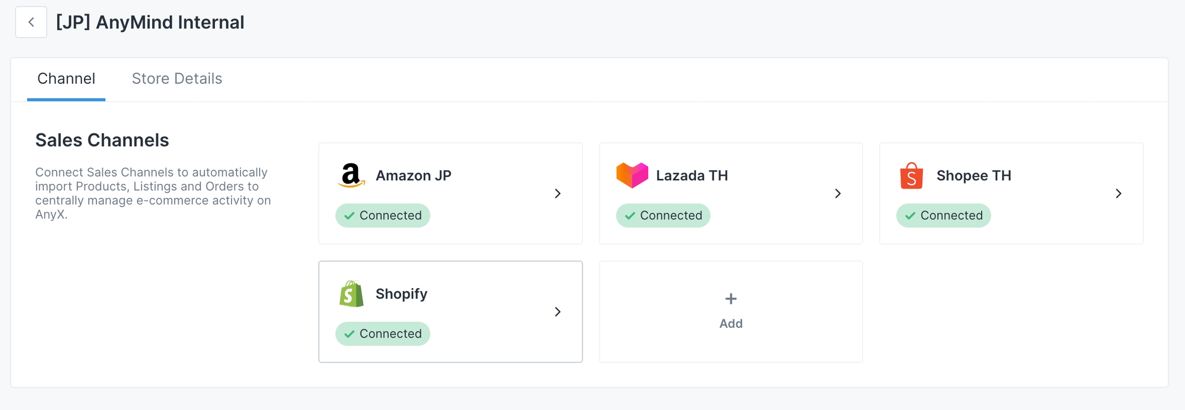Click the Lazada TH Connected status badge
Image resolution: width=1185 pixels, height=410 pixels.
pos(663,215)
